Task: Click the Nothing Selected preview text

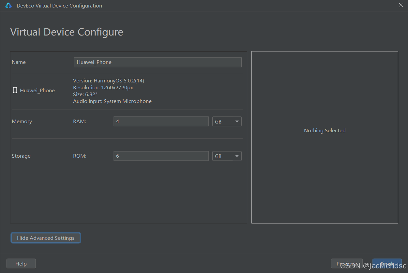Action: 325,131
